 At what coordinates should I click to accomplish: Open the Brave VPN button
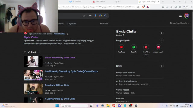click(x=186, y=7)
